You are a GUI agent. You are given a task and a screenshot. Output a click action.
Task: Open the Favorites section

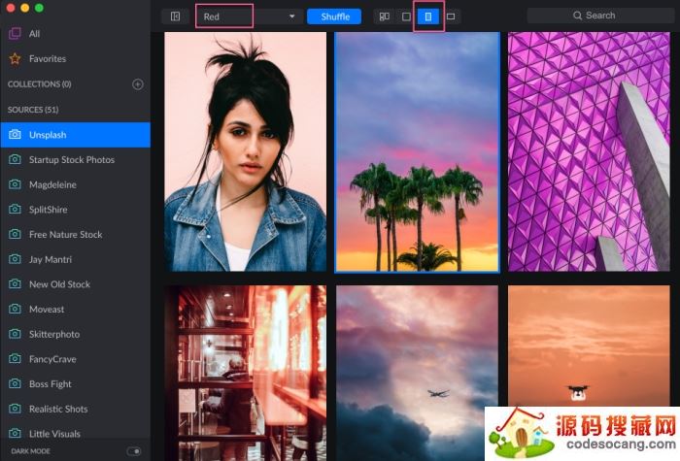(75, 58)
